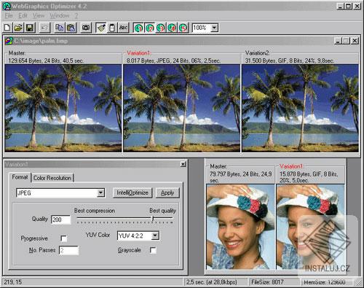The width and height of the screenshot is (364, 288).
Task: Click the quality slider thumb
Action: 153,219
